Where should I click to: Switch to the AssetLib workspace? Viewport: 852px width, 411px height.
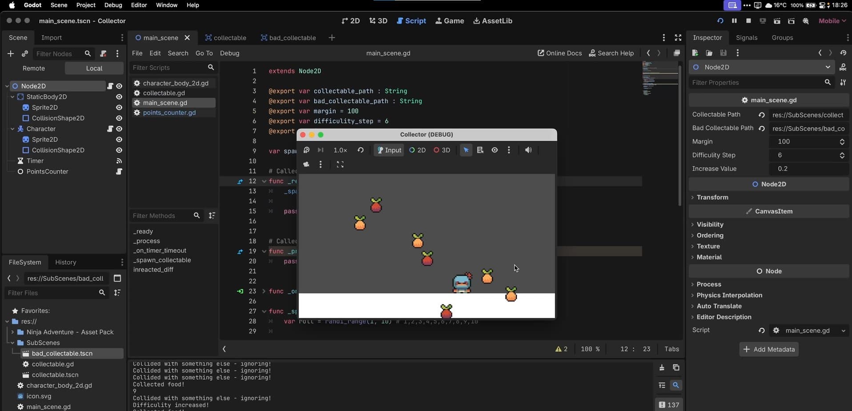point(493,21)
